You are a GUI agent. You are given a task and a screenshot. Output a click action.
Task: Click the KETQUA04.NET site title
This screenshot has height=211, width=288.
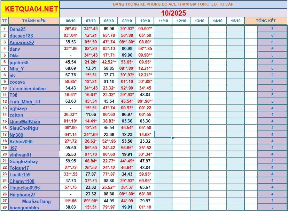coord(30,9)
